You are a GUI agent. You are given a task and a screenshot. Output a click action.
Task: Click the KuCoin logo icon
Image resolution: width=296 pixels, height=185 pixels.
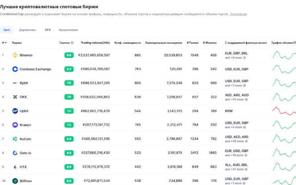15,139
